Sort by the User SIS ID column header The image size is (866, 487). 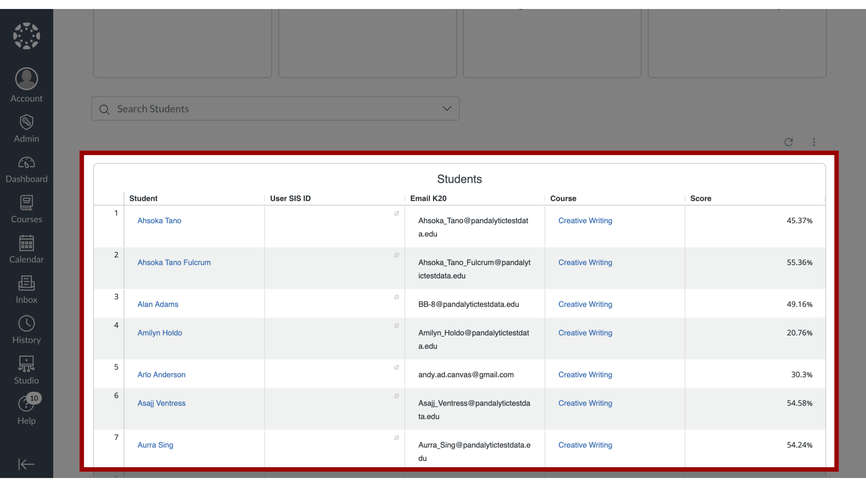(290, 198)
